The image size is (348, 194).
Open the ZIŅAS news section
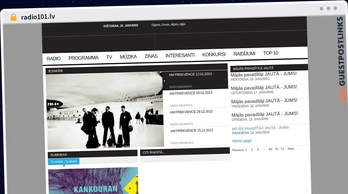(x=151, y=56)
